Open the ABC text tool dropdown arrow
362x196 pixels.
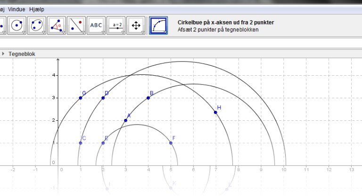(x=103, y=32)
